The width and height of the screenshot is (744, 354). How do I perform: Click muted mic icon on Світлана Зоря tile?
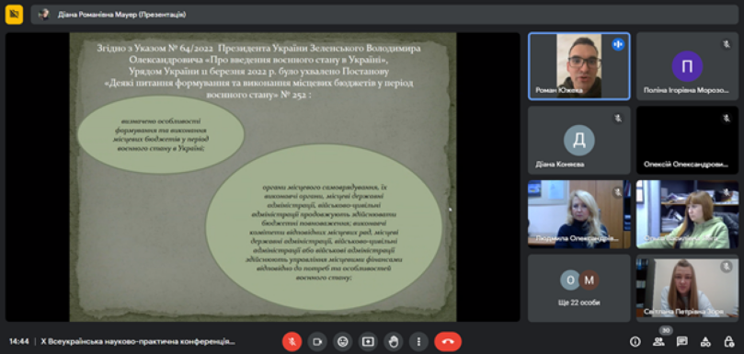[726, 267]
